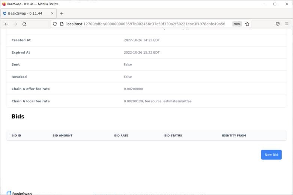Click the Firefox logo in the title bar
The width and height of the screenshot is (293, 195).
click(x=4, y=4)
